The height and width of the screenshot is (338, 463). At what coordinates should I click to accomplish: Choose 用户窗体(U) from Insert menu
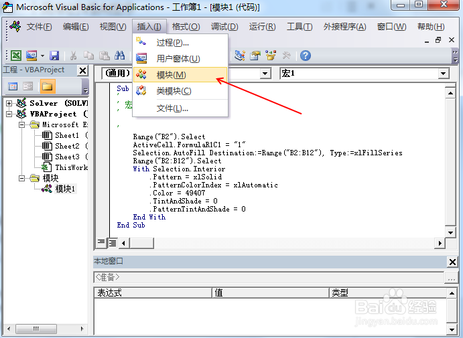(180, 59)
